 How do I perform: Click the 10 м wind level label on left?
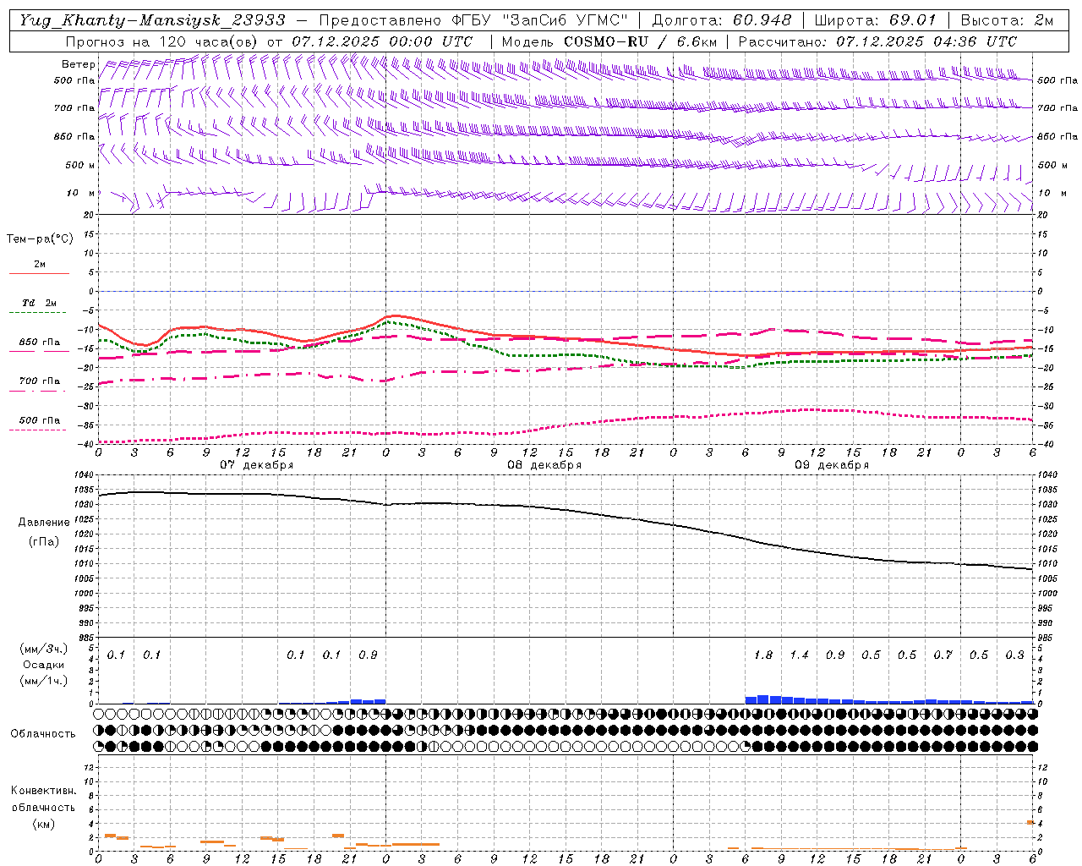(80, 193)
